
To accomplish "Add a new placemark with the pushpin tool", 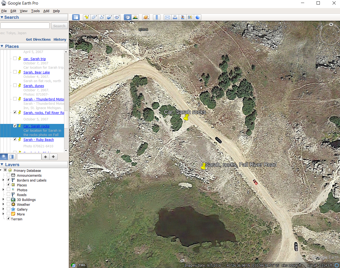I will tap(87, 17).
